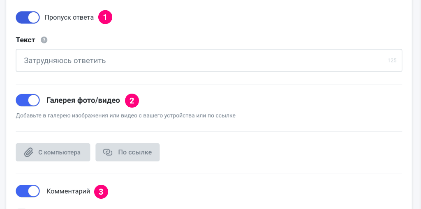The image size is (421, 209).
Task: Turn off the Галерея фото/видео switch
Action: click(28, 100)
